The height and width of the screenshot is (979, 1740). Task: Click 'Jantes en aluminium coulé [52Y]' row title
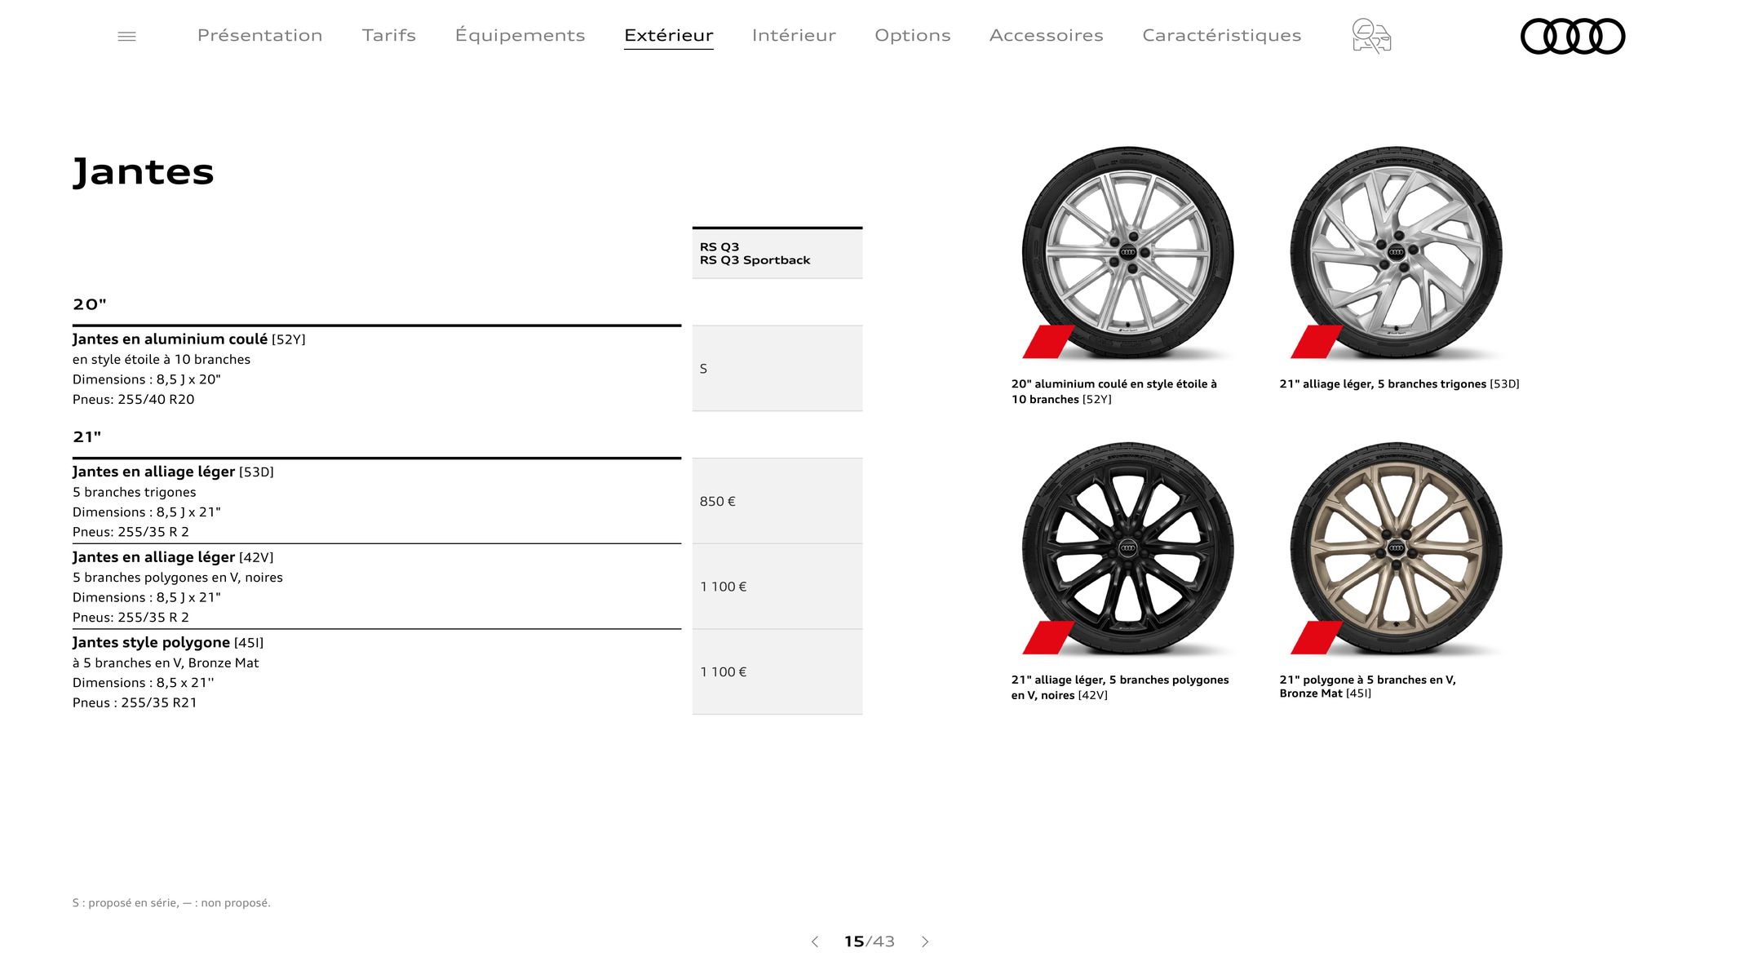click(188, 339)
